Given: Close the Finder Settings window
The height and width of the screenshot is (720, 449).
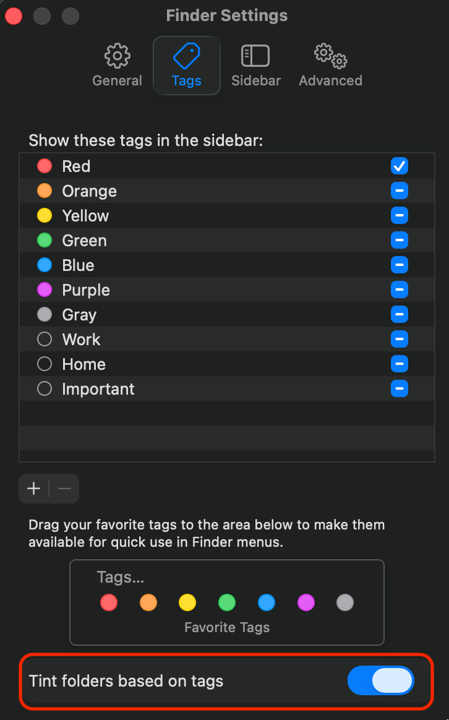Looking at the screenshot, I should (14, 16).
